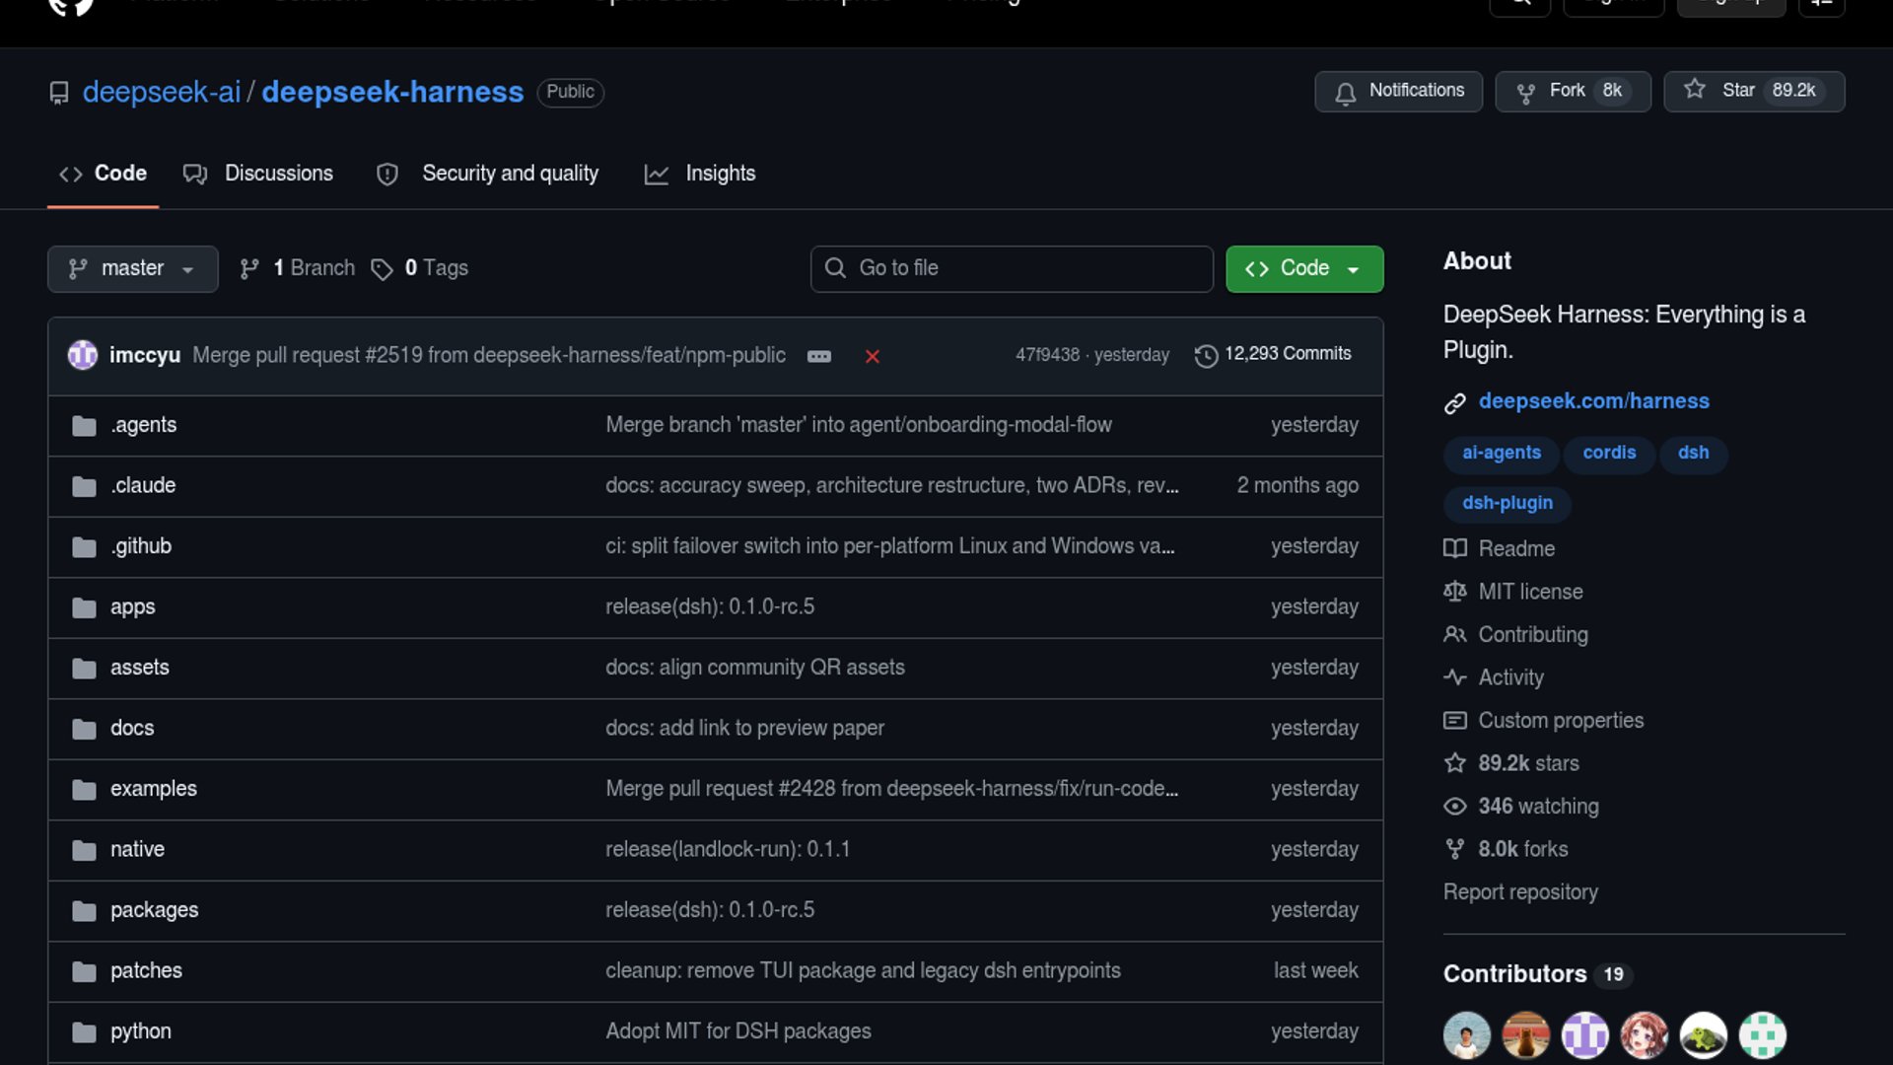View the 1 Branch link
1893x1065 pixels.
[297, 268]
